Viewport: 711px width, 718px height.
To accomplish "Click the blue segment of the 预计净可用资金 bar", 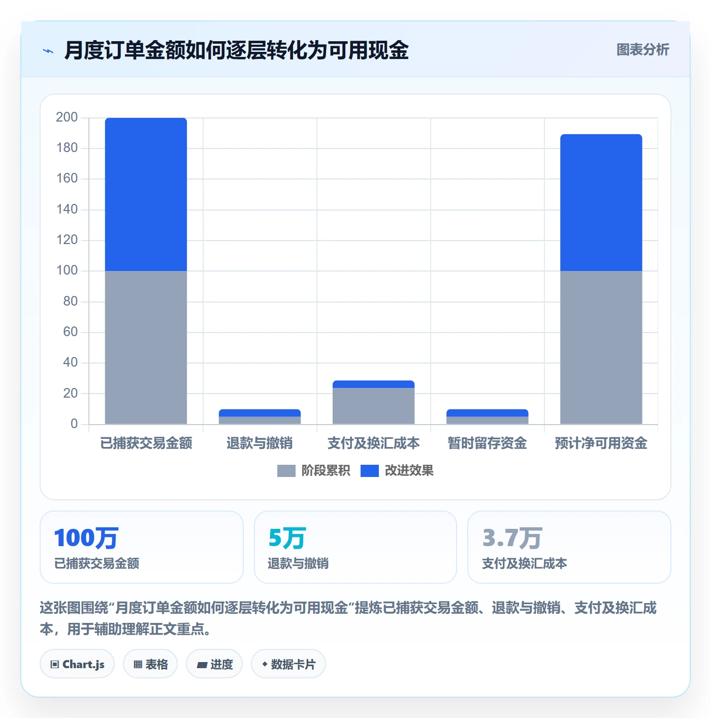I will 601,202.
